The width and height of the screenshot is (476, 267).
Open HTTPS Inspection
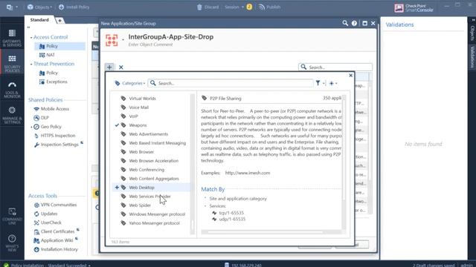[54, 135]
